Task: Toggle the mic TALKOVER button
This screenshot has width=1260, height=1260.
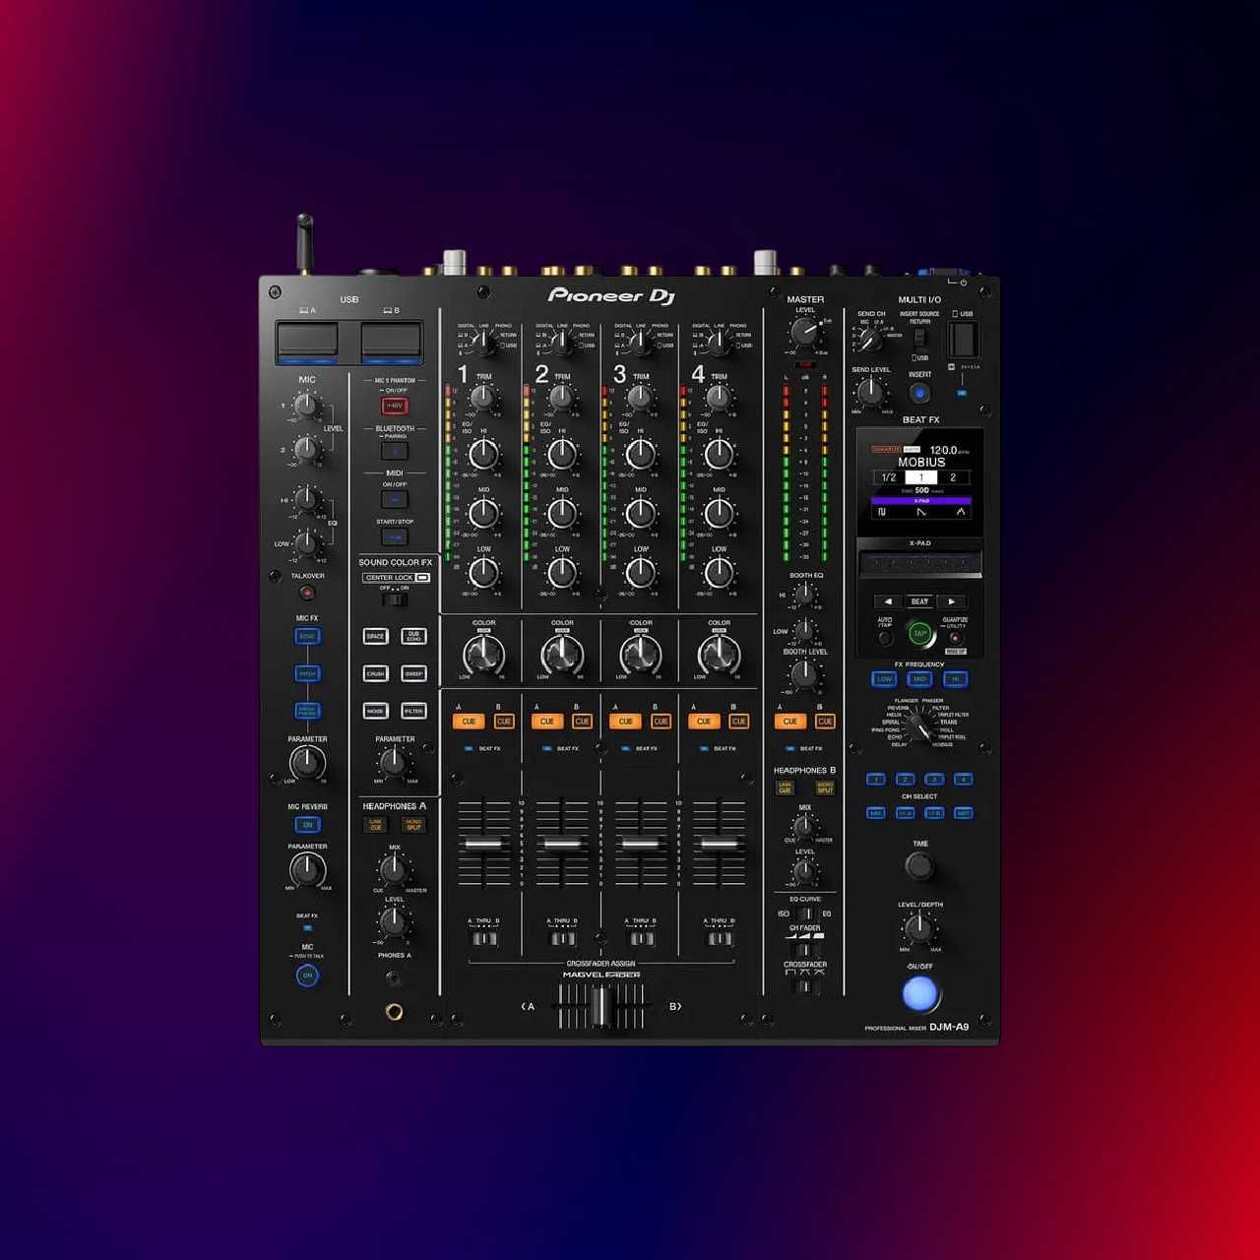Action: tap(307, 593)
